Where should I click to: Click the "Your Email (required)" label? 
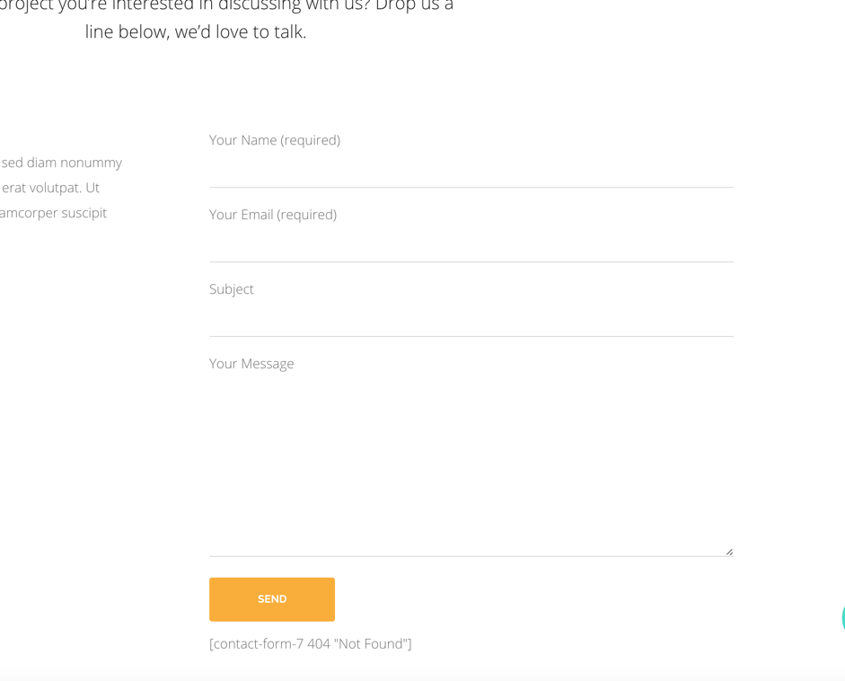point(273,215)
